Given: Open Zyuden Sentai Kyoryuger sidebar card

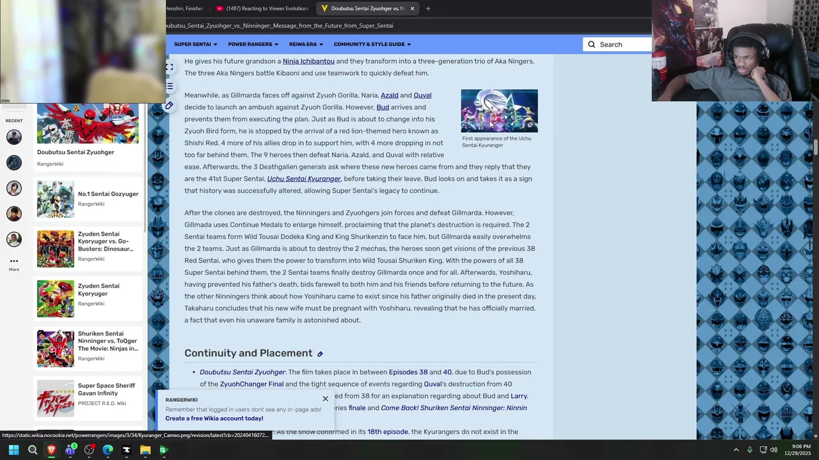Looking at the screenshot, I should (88, 298).
